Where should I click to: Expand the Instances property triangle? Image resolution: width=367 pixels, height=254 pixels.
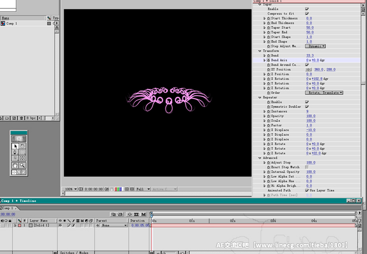pyautogui.click(x=264, y=111)
